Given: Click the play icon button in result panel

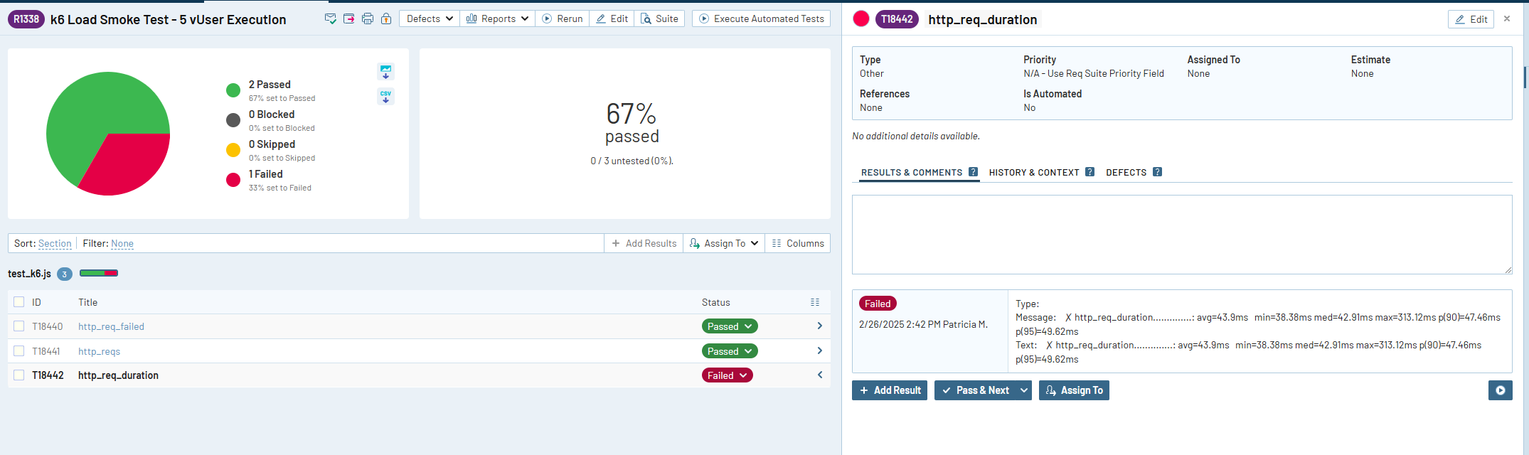Looking at the screenshot, I should coord(1500,390).
